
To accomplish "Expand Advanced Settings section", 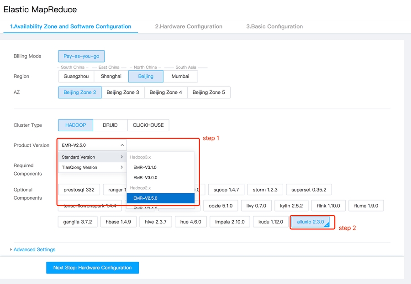I will coord(34,249).
